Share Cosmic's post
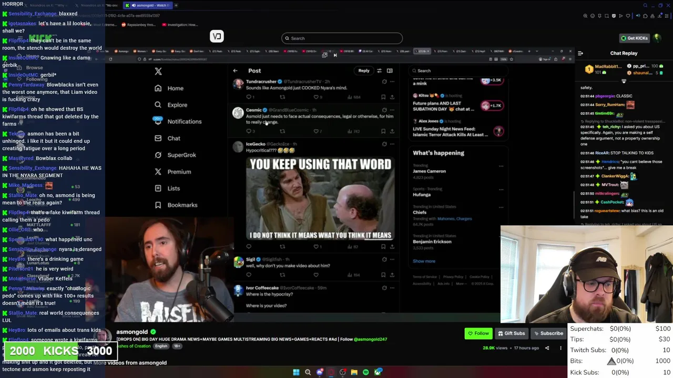Image resolution: width=673 pixels, height=378 pixels. pyautogui.click(x=392, y=131)
